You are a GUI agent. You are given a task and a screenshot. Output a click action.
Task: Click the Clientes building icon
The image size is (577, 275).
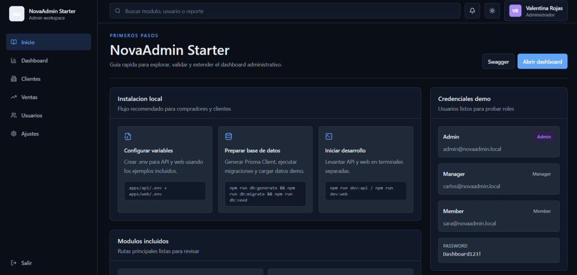coord(14,79)
